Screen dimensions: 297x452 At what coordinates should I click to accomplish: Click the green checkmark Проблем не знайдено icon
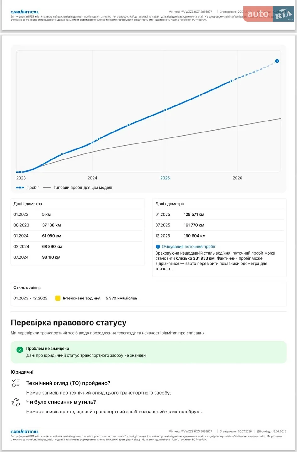click(19, 350)
